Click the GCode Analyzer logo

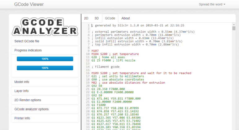[45, 27]
